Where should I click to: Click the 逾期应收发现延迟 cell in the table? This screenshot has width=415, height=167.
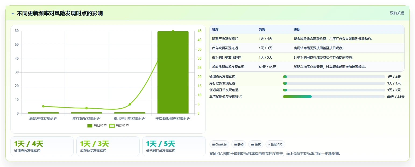[x=225, y=39]
